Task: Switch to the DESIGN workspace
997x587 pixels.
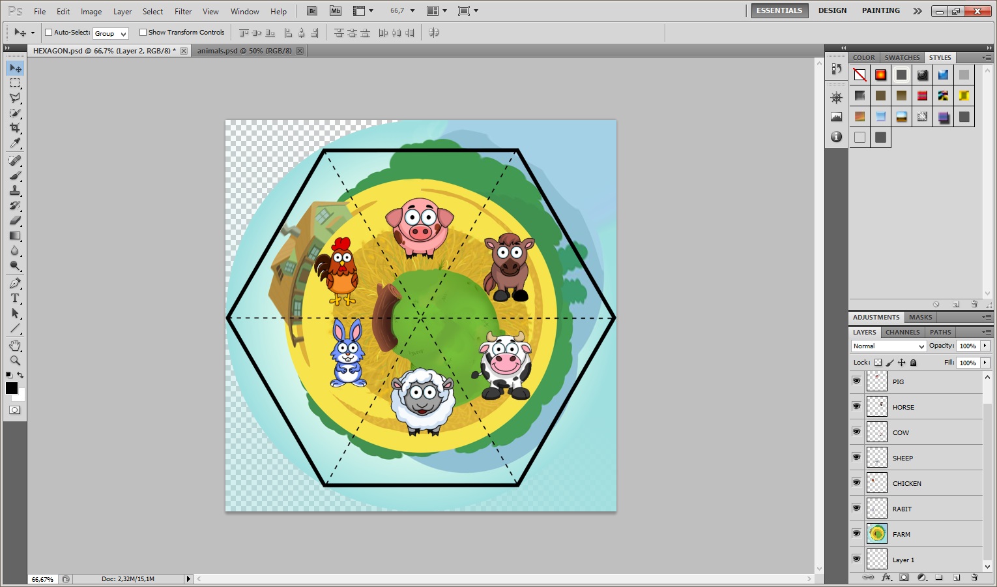Action: (x=833, y=11)
